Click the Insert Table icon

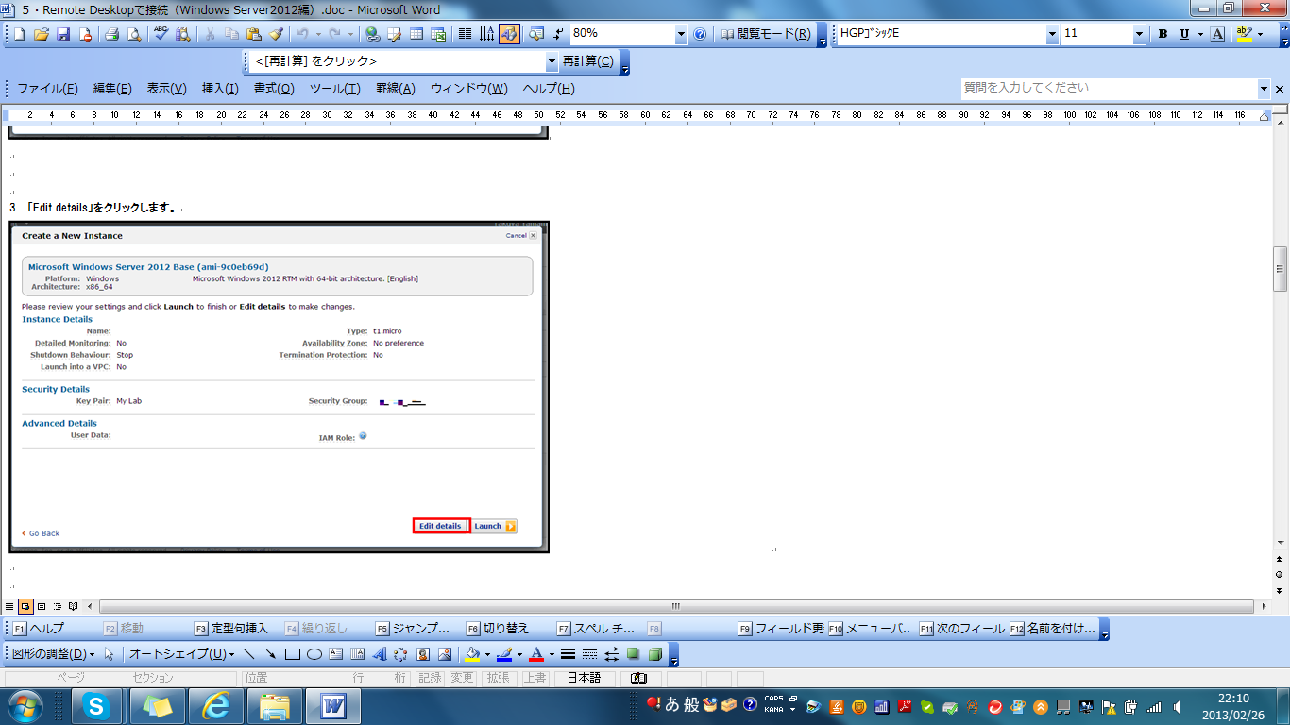(416, 34)
